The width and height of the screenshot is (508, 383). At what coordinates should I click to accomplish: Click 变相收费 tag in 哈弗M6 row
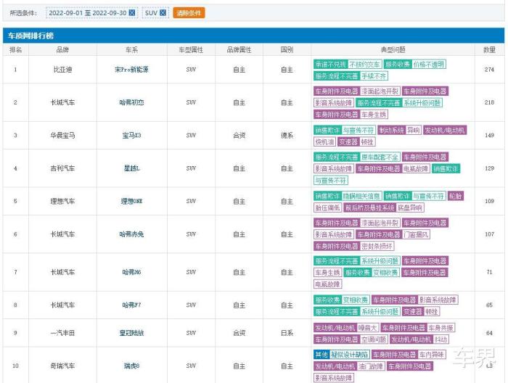[x=385, y=273]
